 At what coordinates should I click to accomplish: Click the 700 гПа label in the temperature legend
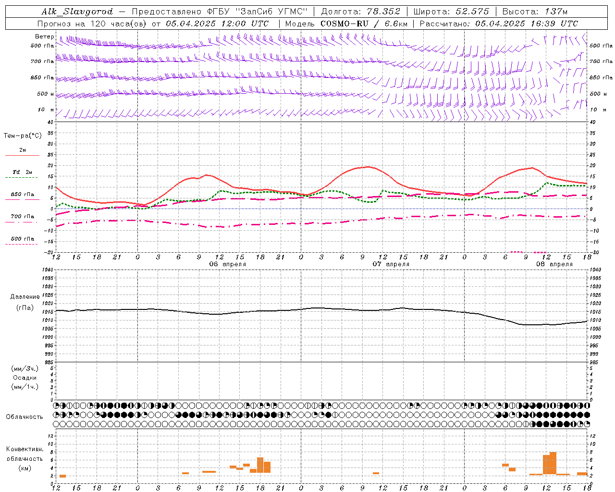(x=23, y=216)
